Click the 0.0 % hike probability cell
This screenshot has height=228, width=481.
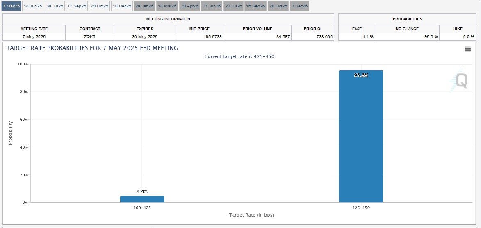pyautogui.click(x=457, y=37)
